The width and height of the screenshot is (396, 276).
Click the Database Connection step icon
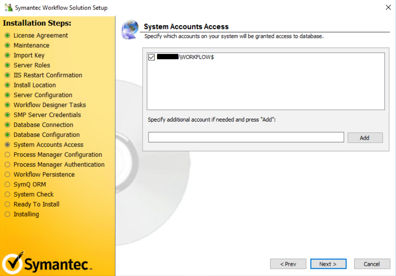[x=8, y=125]
